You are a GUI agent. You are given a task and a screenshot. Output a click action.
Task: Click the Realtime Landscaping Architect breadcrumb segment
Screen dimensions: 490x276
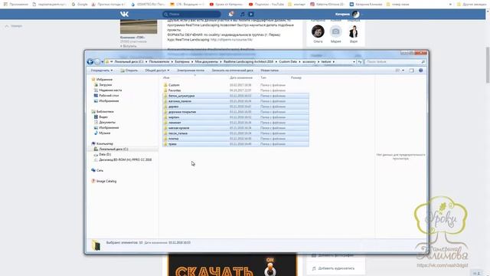pyautogui.click(x=248, y=61)
